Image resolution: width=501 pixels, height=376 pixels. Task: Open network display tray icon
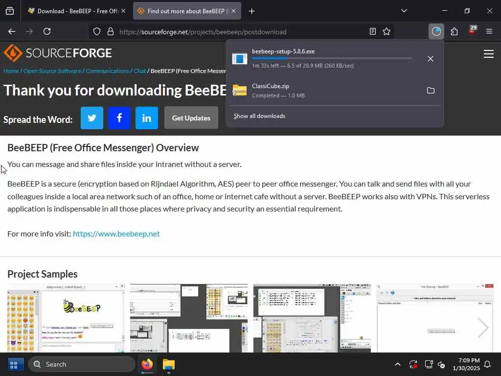click(x=429, y=364)
